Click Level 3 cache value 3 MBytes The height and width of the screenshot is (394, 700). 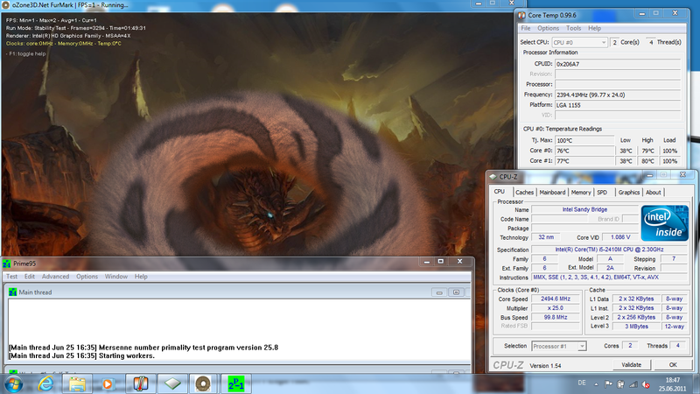[636, 327]
